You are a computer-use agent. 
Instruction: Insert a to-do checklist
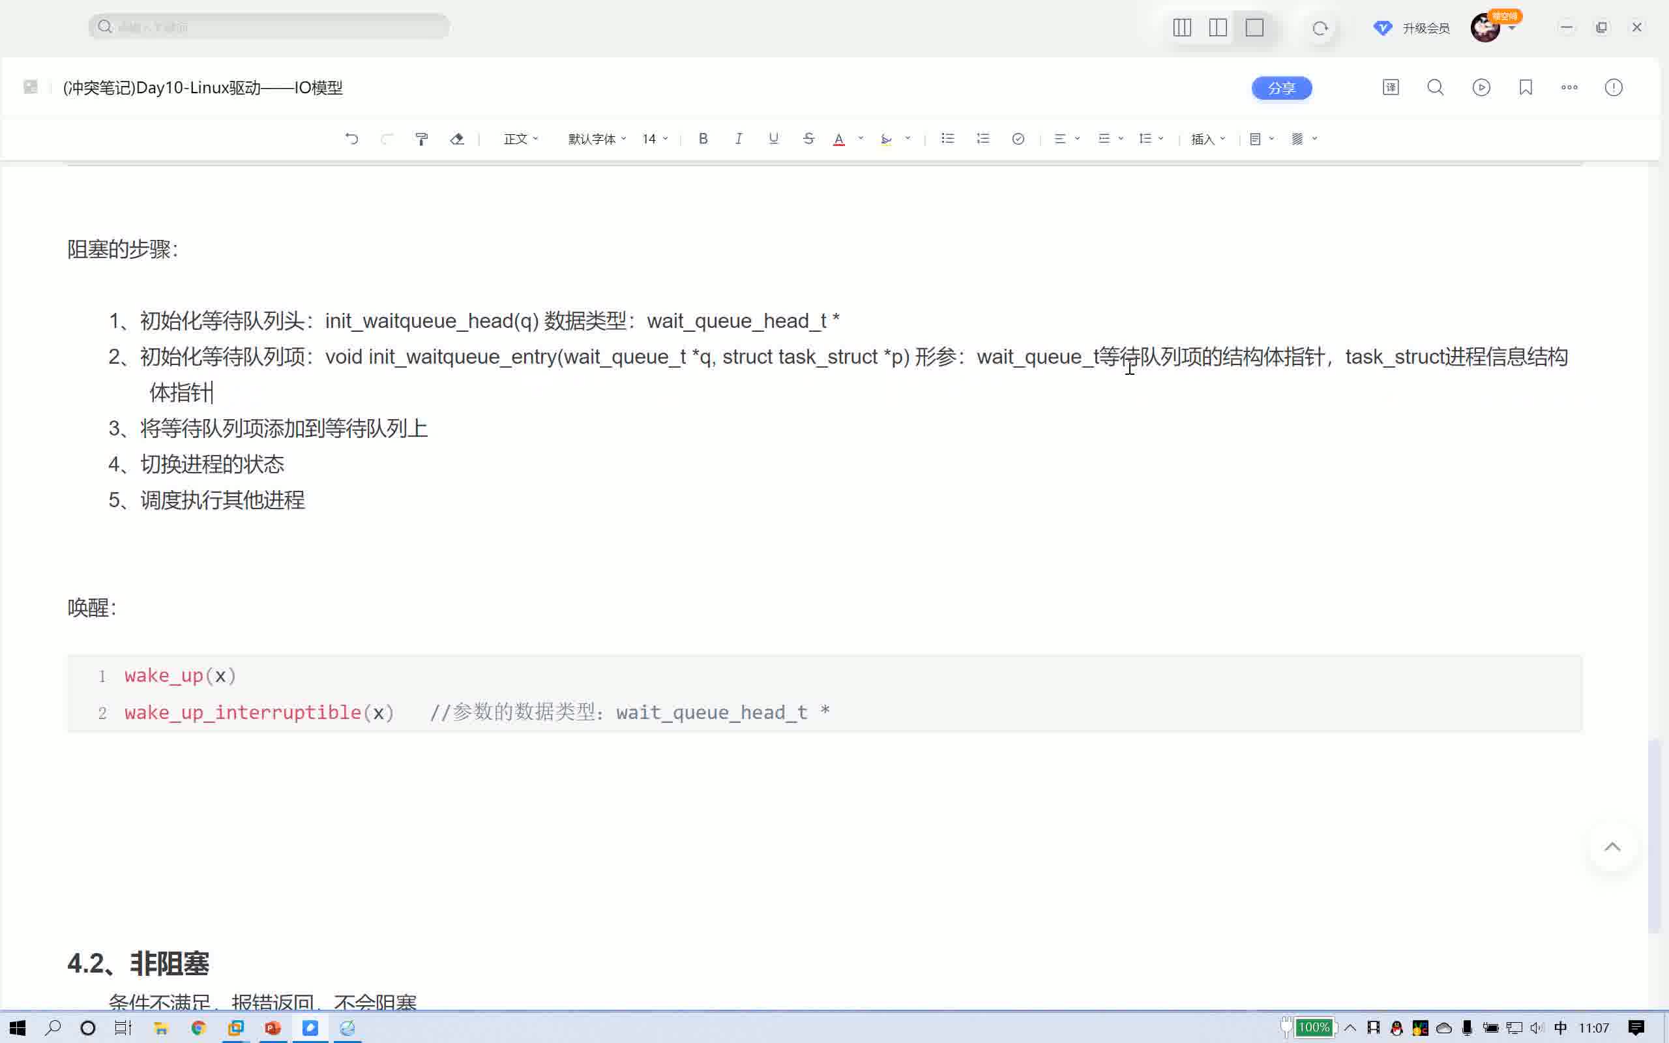click(x=1018, y=139)
